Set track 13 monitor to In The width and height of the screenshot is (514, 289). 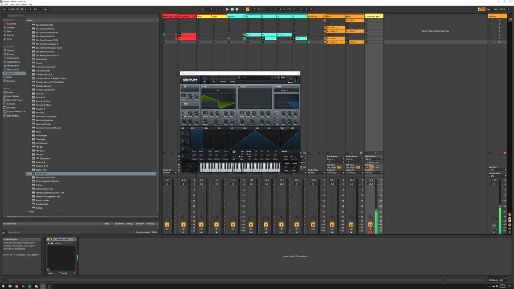[x=367, y=167]
